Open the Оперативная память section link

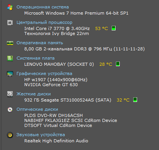40,43
